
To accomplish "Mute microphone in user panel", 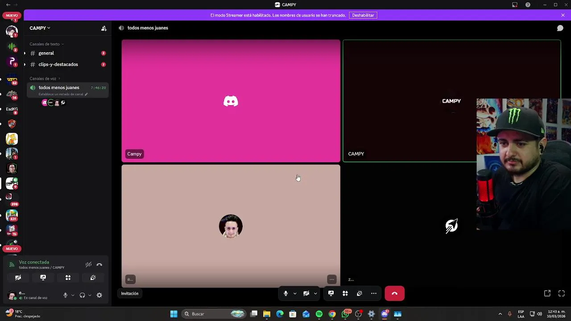I will (x=65, y=295).
